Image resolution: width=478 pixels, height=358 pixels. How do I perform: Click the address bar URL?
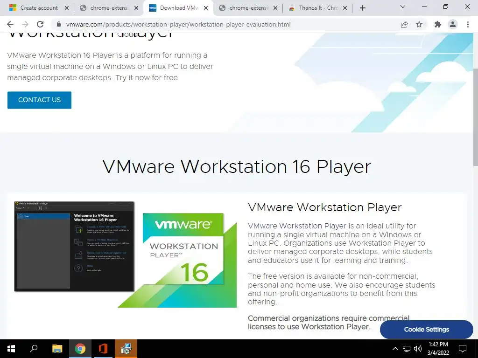(x=178, y=24)
